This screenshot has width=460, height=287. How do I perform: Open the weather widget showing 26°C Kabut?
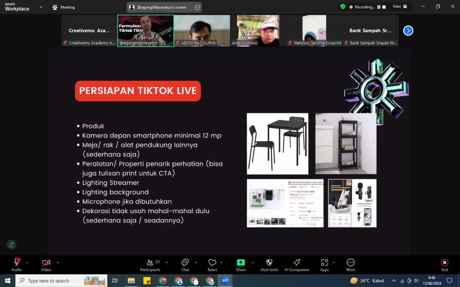pyautogui.click(x=367, y=281)
